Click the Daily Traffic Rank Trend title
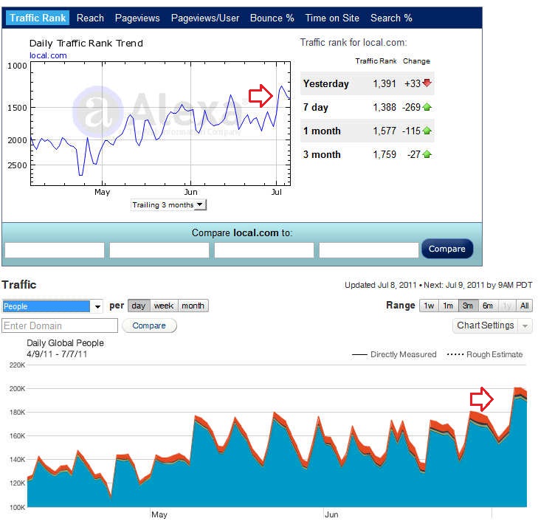538x524 pixels. point(86,44)
